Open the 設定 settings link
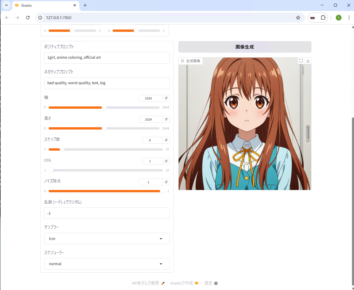The image size is (354, 290). point(211,283)
